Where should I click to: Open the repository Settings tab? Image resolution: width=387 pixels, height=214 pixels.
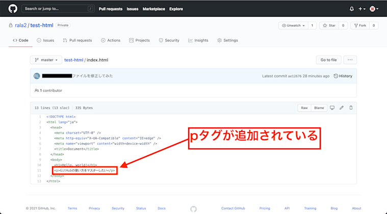[227, 40]
